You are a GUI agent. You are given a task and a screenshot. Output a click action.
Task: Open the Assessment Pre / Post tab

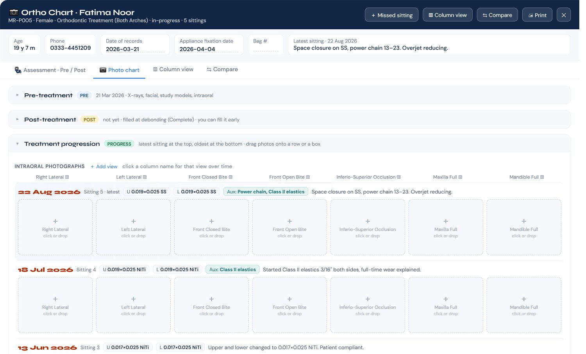point(50,70)
